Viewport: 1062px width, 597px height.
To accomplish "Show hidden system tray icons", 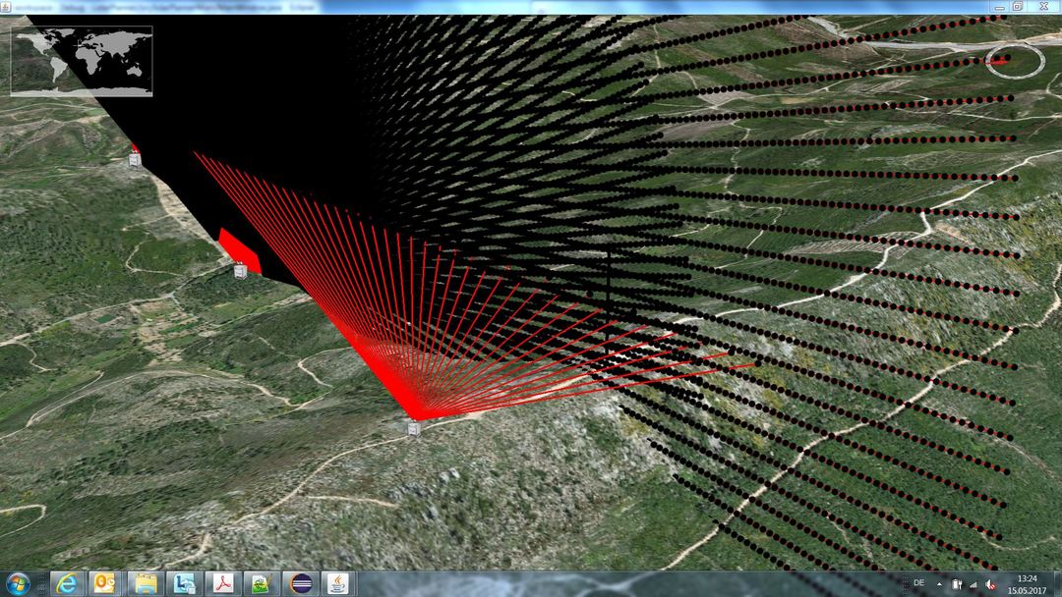I will point(941,583).
